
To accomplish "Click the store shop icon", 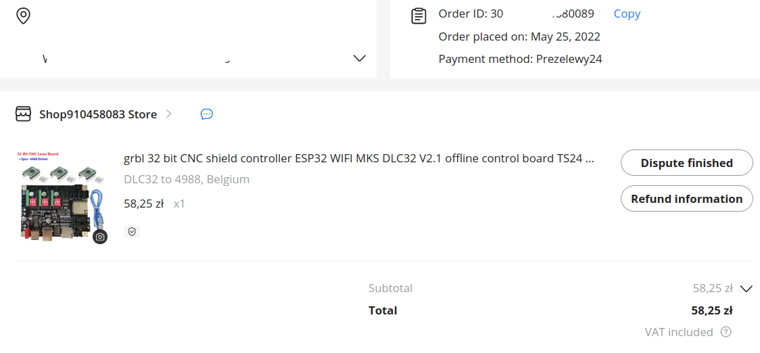I will click(x=23, y=114).
